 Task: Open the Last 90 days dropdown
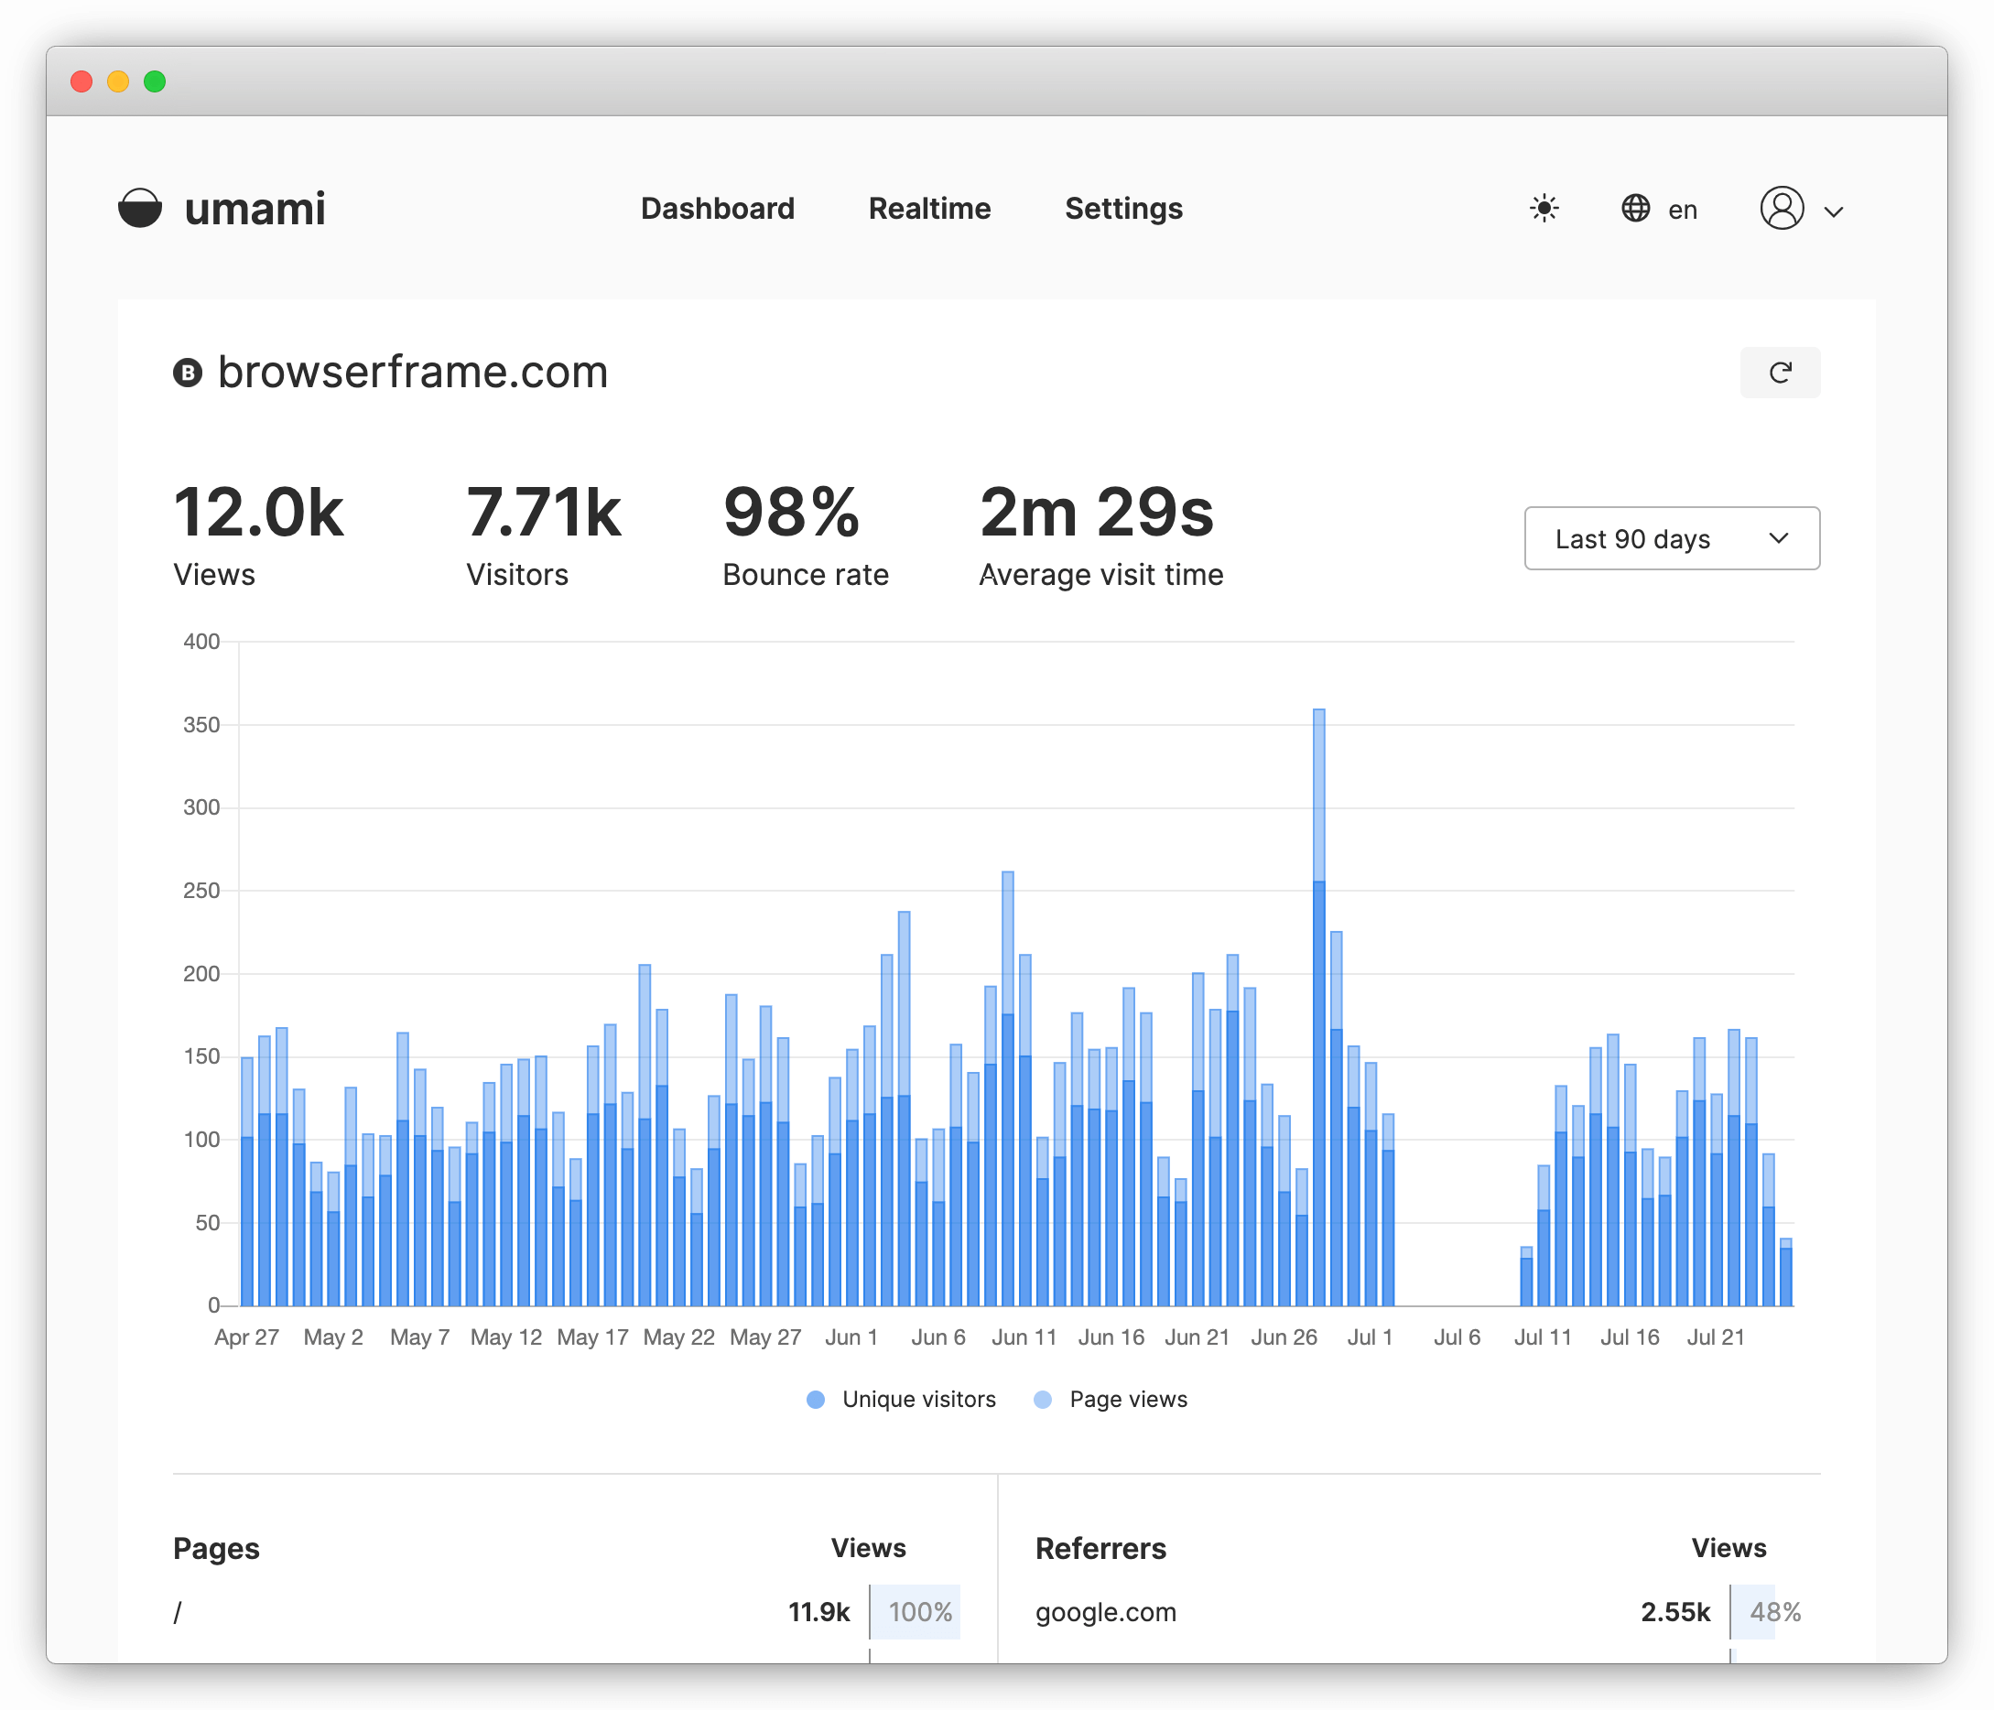pos(1672,539)
